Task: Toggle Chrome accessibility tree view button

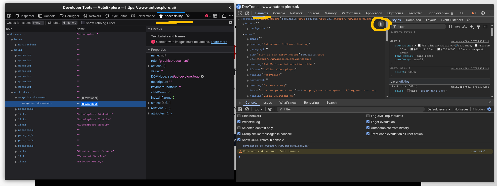Action: (381, 24)
